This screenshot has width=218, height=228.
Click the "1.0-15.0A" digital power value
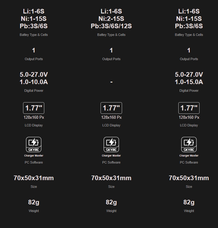click(189, 82)
